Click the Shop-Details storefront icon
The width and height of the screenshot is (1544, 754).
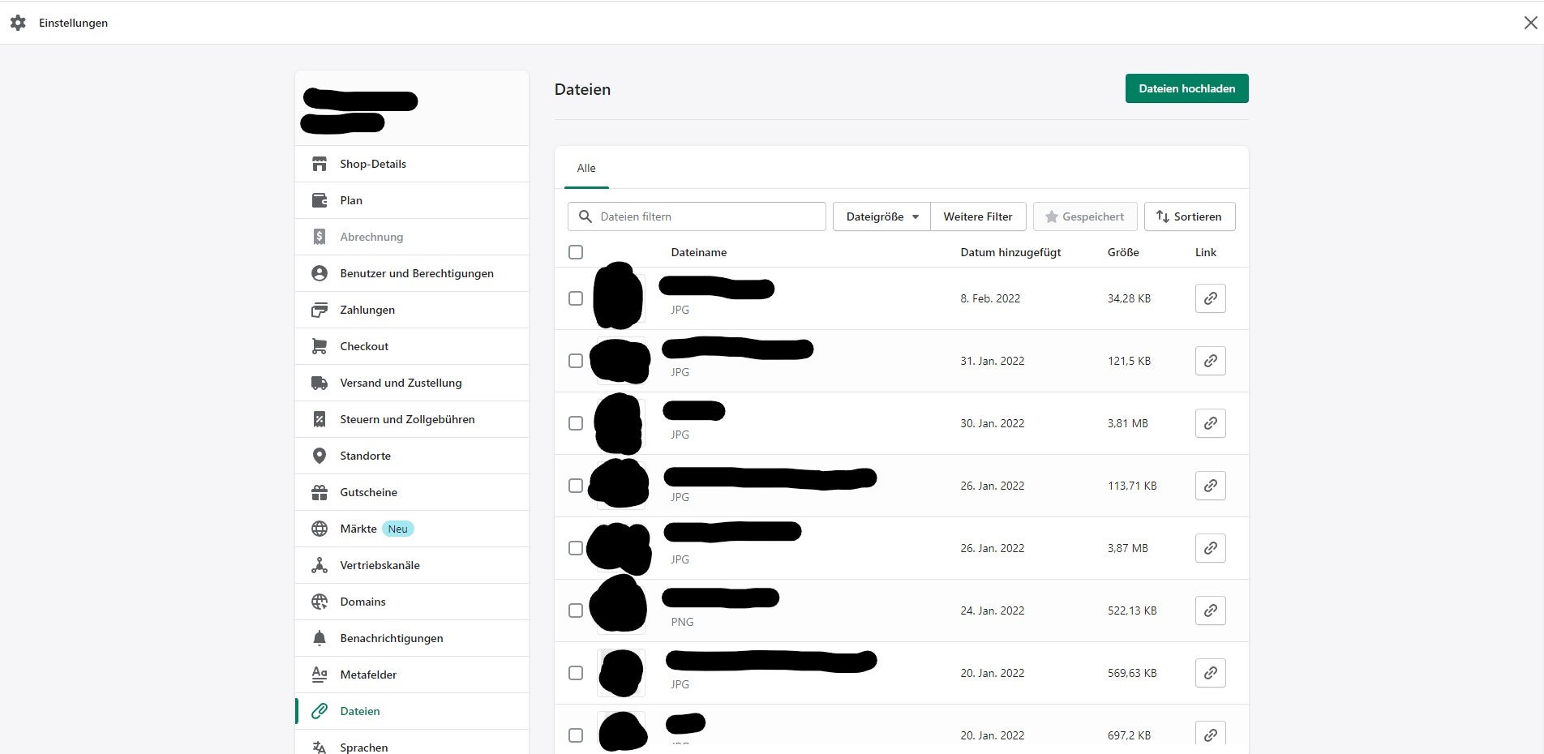[320, 164]
